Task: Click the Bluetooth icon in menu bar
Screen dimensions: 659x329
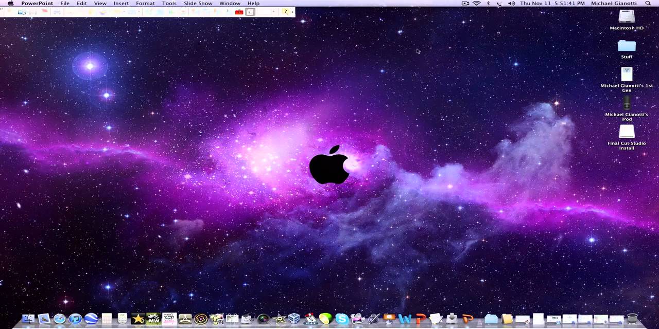Action: pyautogui.click(x=488, y=4)
